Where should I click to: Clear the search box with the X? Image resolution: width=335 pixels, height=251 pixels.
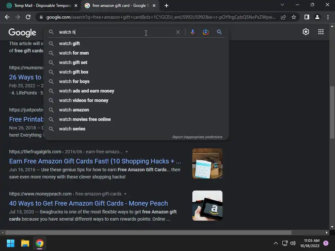178,32
